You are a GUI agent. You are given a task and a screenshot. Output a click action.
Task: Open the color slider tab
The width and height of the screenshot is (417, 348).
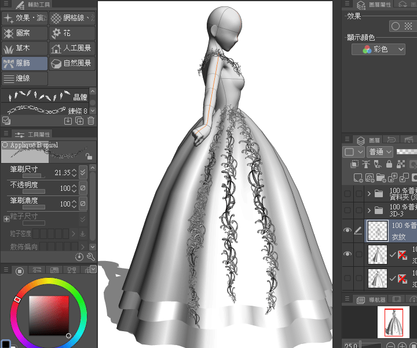36,270
